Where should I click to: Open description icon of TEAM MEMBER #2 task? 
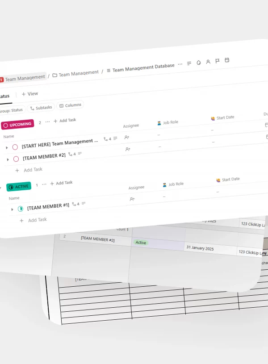80,153
